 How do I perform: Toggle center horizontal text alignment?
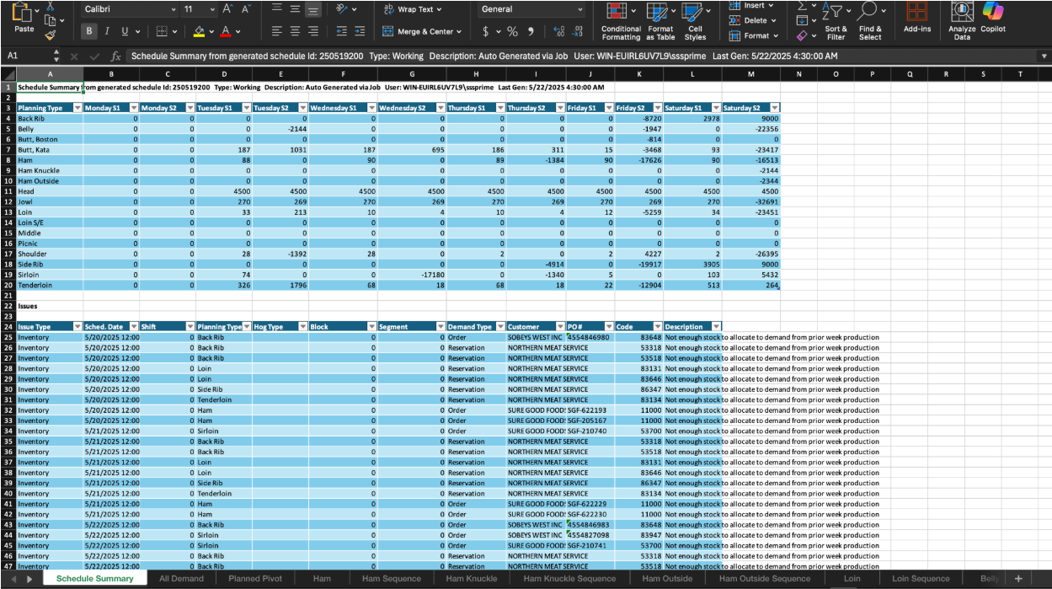click(x=295, y=31)
